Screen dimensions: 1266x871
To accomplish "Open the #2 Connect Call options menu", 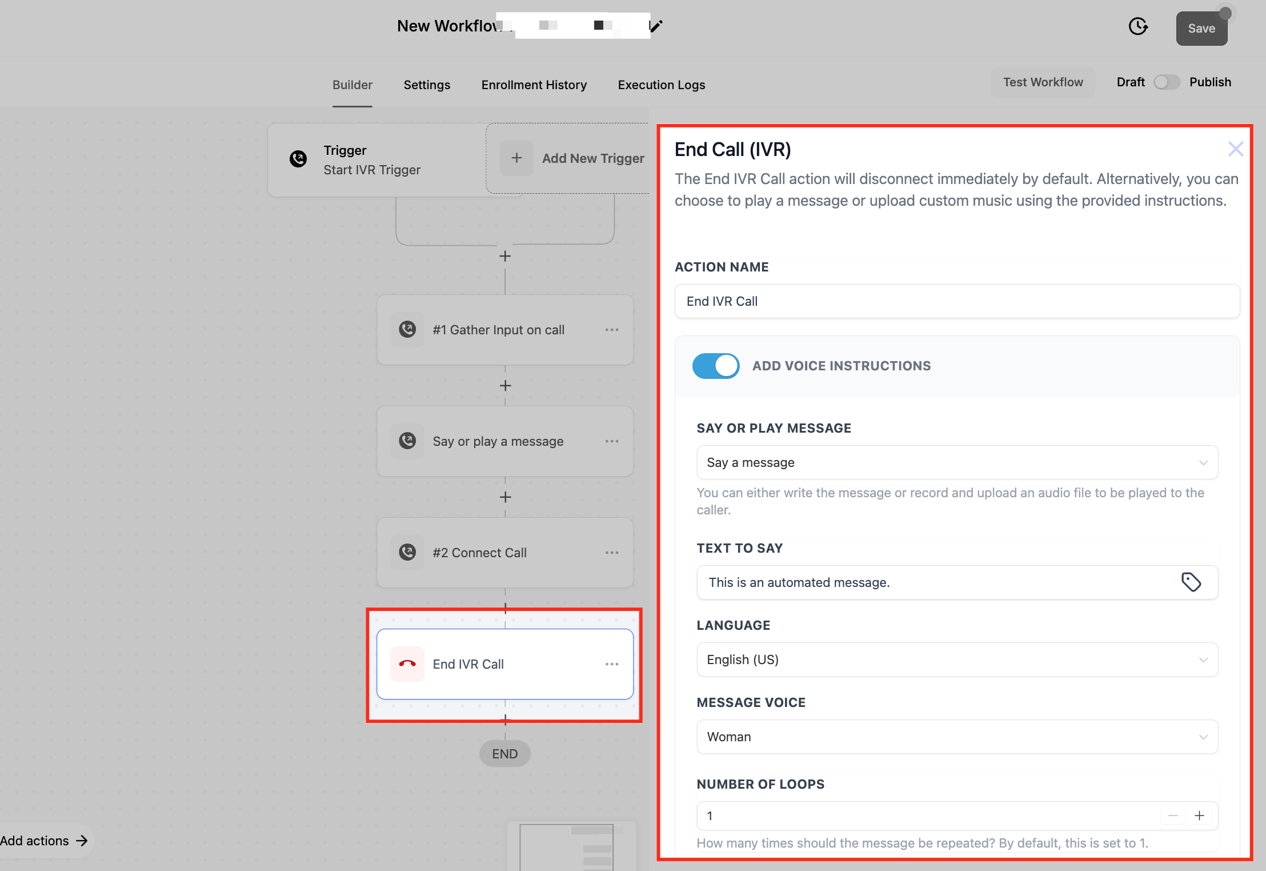I will pyautogui.click(x=612, y=553).
